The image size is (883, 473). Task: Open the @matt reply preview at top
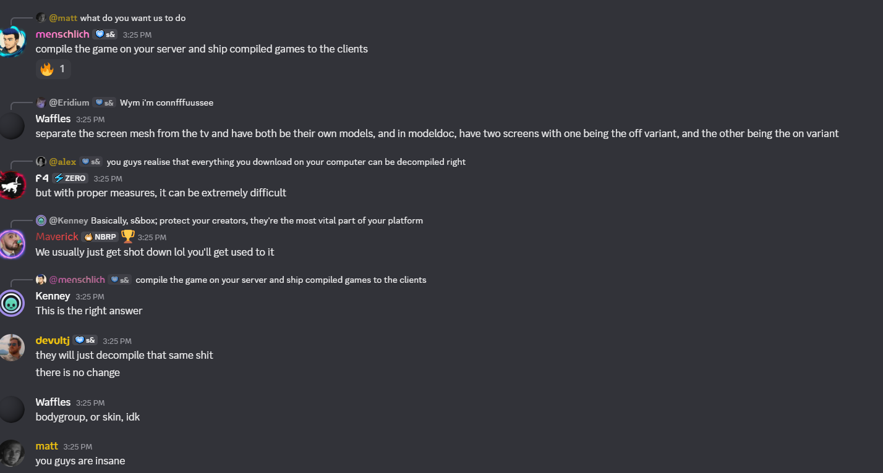tap(111, 18)
